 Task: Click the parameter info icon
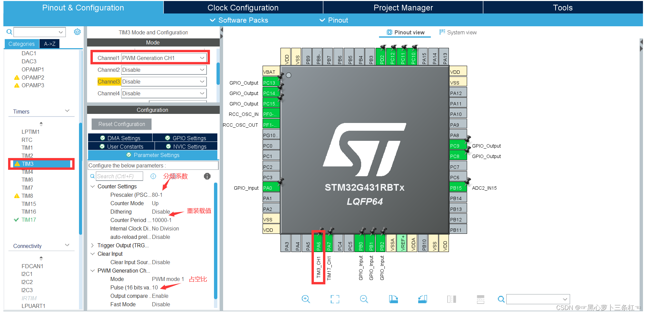click(207, 176)
